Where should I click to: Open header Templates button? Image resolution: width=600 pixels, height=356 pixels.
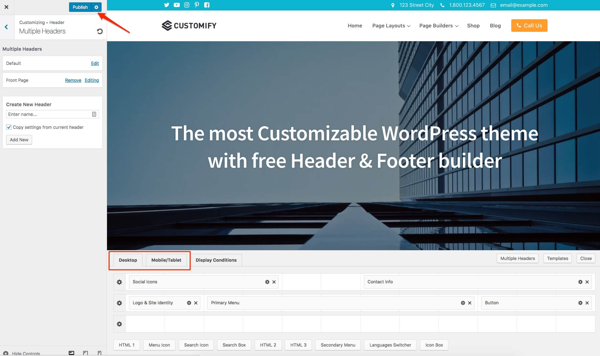tap(557, 258)
